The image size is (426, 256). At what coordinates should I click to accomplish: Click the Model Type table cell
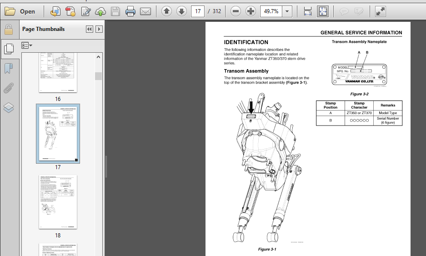pos(388,113)
